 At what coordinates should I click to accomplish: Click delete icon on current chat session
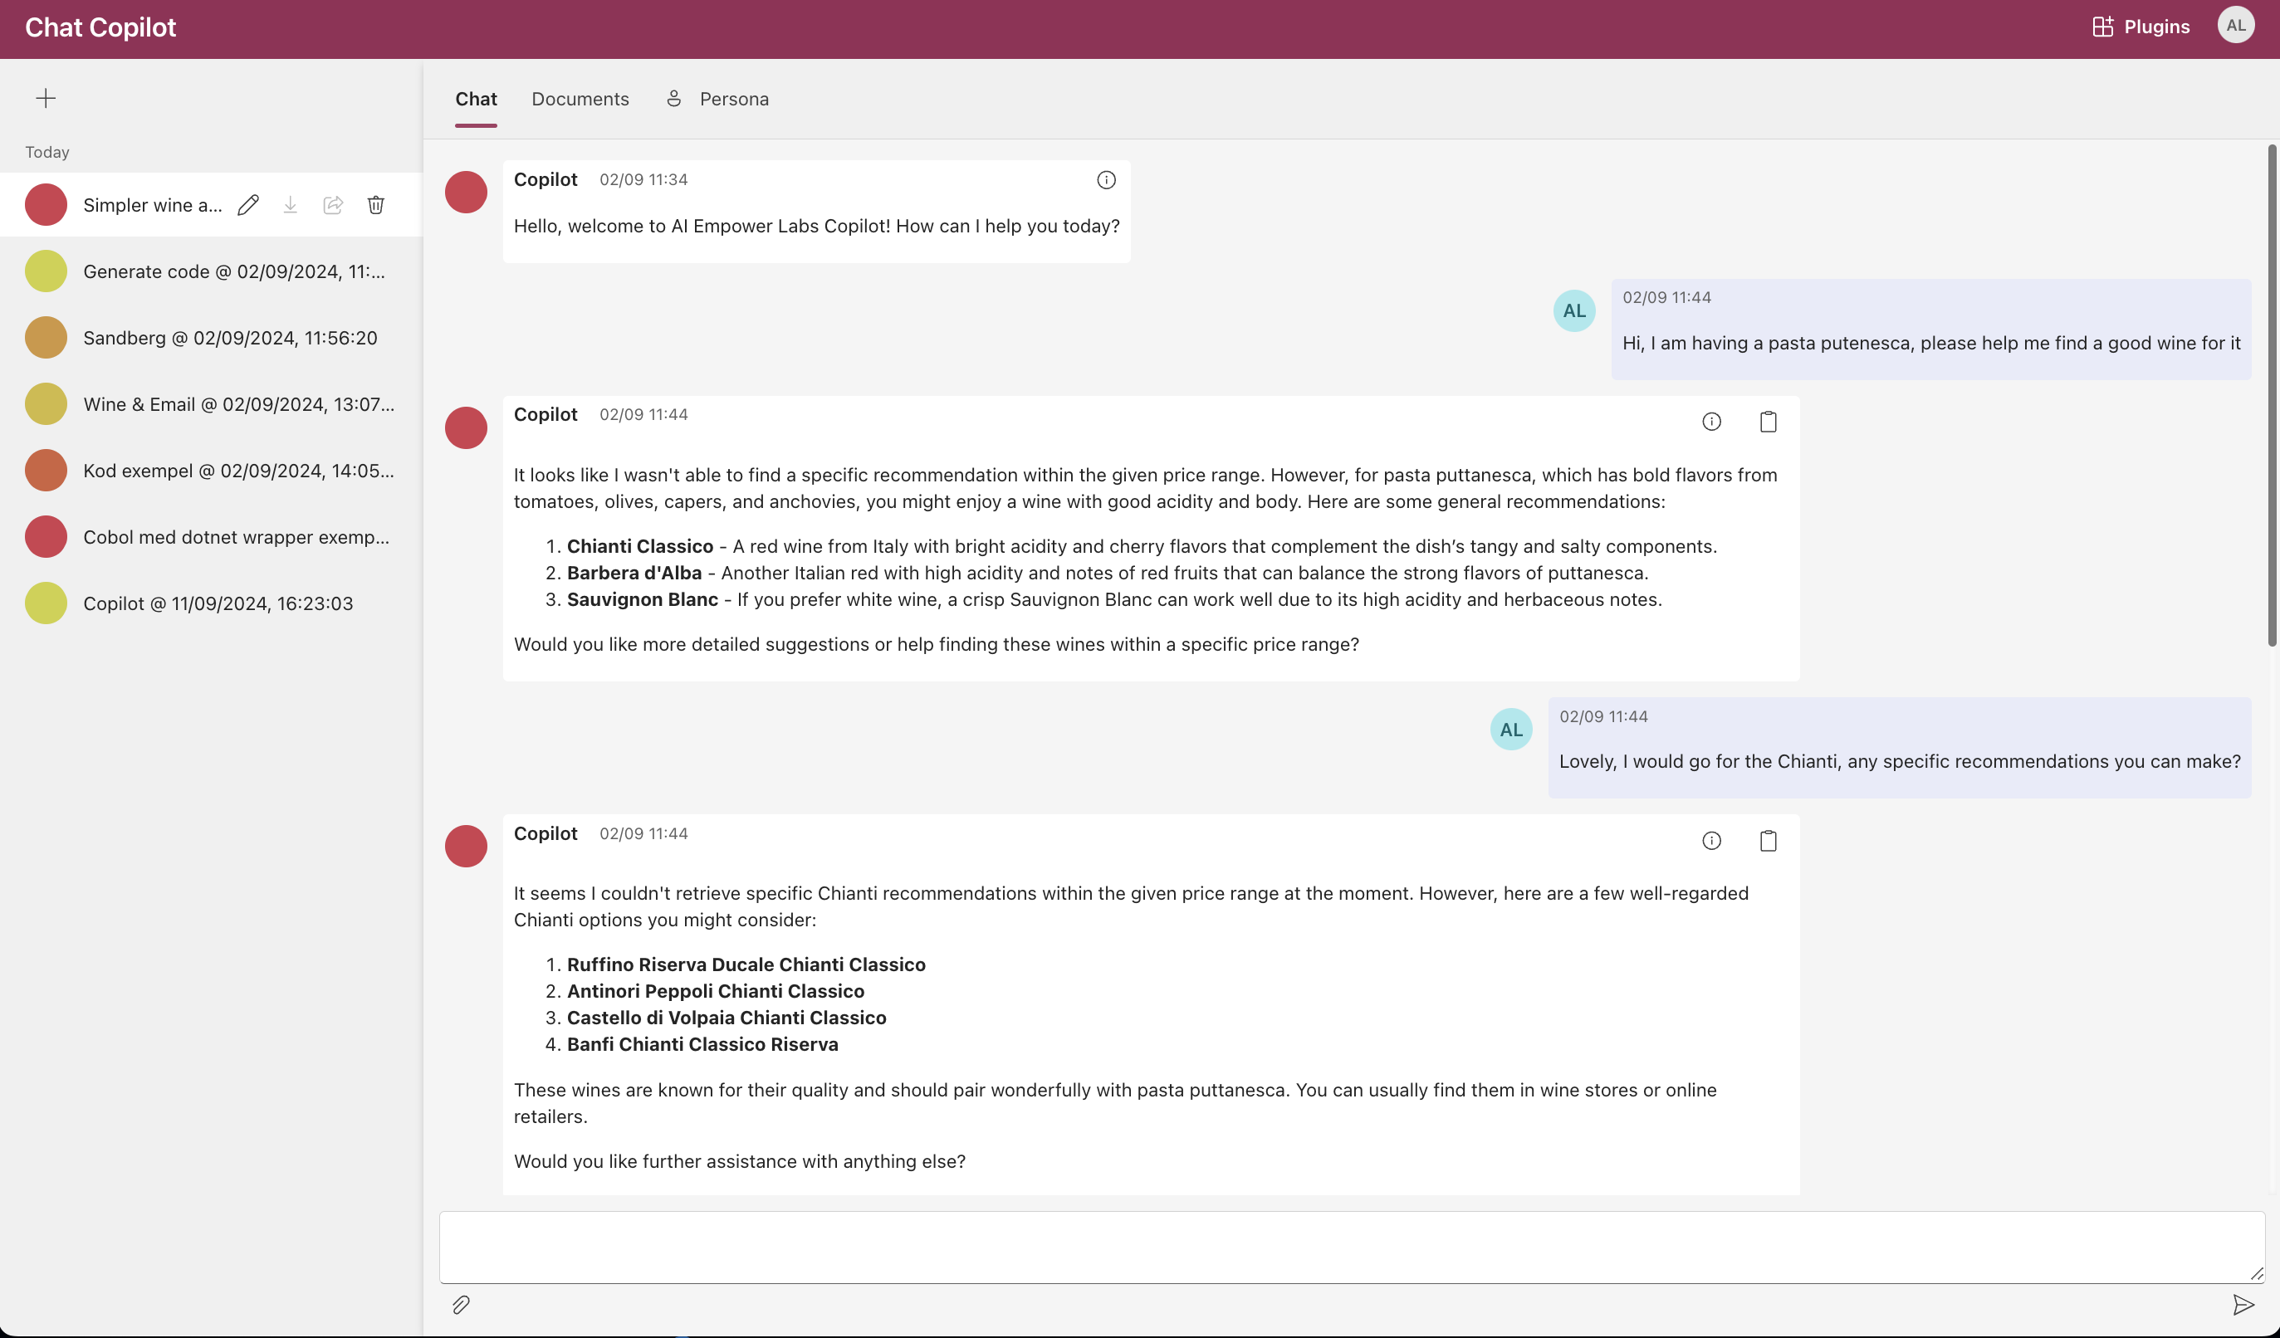coord(374,204)
